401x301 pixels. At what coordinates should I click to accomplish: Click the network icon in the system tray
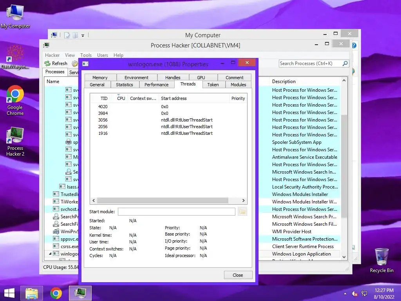tap(364, 294)
